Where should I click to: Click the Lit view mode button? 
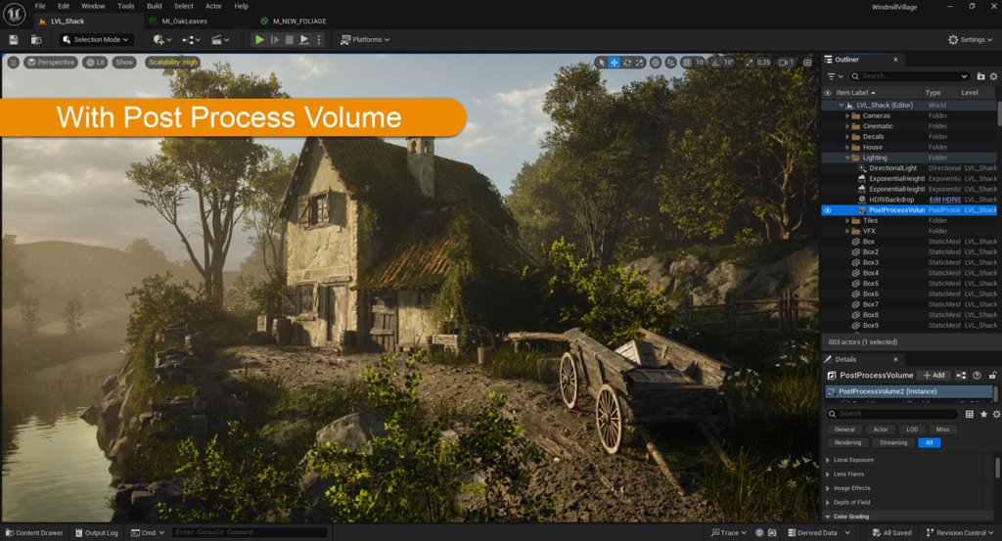(x=95, y=62)
